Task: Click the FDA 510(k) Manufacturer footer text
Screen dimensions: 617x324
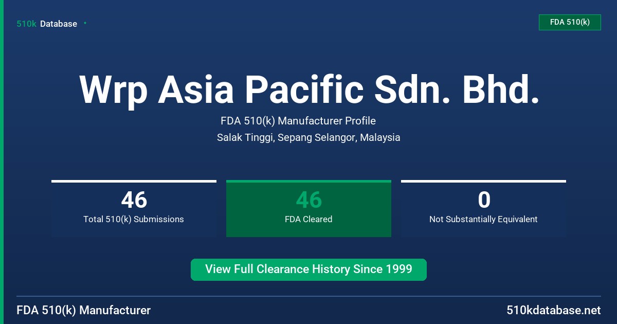Action: coord(84,311)
